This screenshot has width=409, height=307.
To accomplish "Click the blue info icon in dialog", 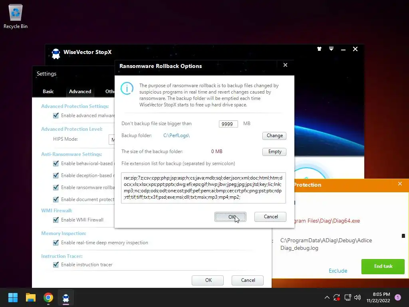I will (x=127, y=88).
